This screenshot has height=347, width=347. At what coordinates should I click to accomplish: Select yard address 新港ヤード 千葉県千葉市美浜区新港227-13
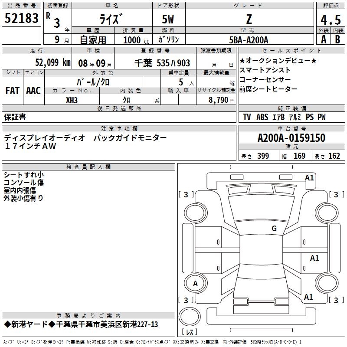click(x=81, y=324)
